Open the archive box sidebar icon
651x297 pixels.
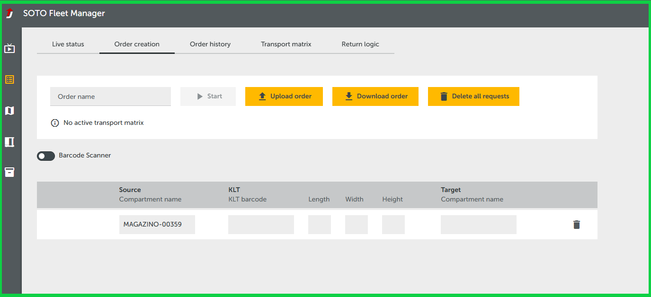9,172
